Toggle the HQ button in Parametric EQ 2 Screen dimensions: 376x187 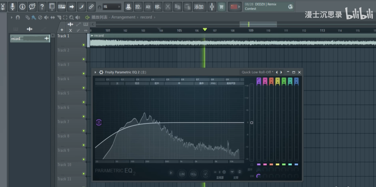(x=194, y=174)
